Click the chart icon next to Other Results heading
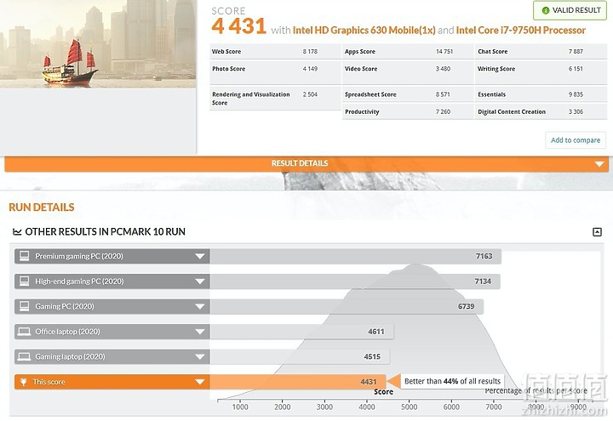Image resolution: width=613 pixels, height=421 pixels. tap(17, 232)
